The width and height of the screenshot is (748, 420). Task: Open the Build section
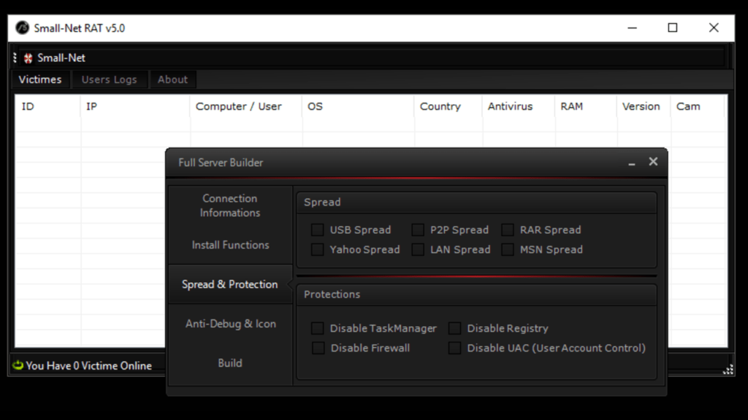[230, 363]
